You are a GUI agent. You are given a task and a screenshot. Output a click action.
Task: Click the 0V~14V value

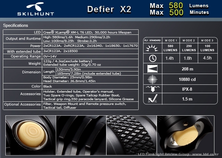point(50,57)
